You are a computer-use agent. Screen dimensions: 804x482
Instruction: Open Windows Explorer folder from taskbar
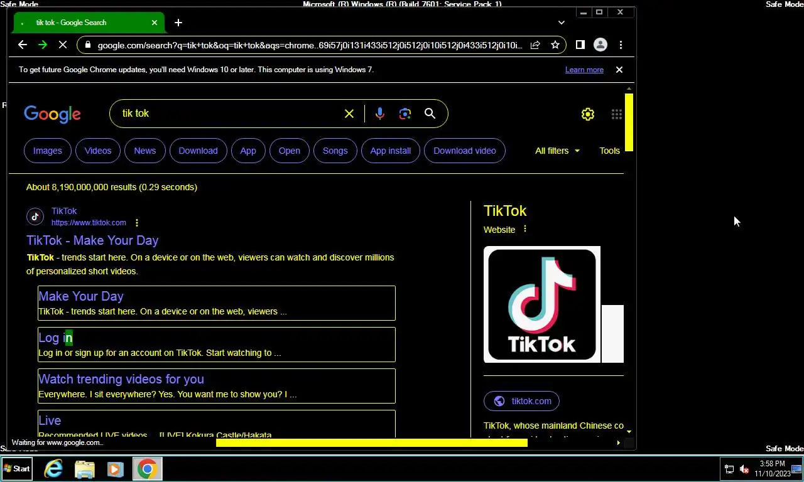[85, 469]
